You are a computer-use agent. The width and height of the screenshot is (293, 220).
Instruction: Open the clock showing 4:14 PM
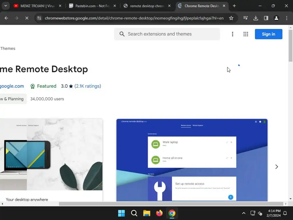(274, 213)
